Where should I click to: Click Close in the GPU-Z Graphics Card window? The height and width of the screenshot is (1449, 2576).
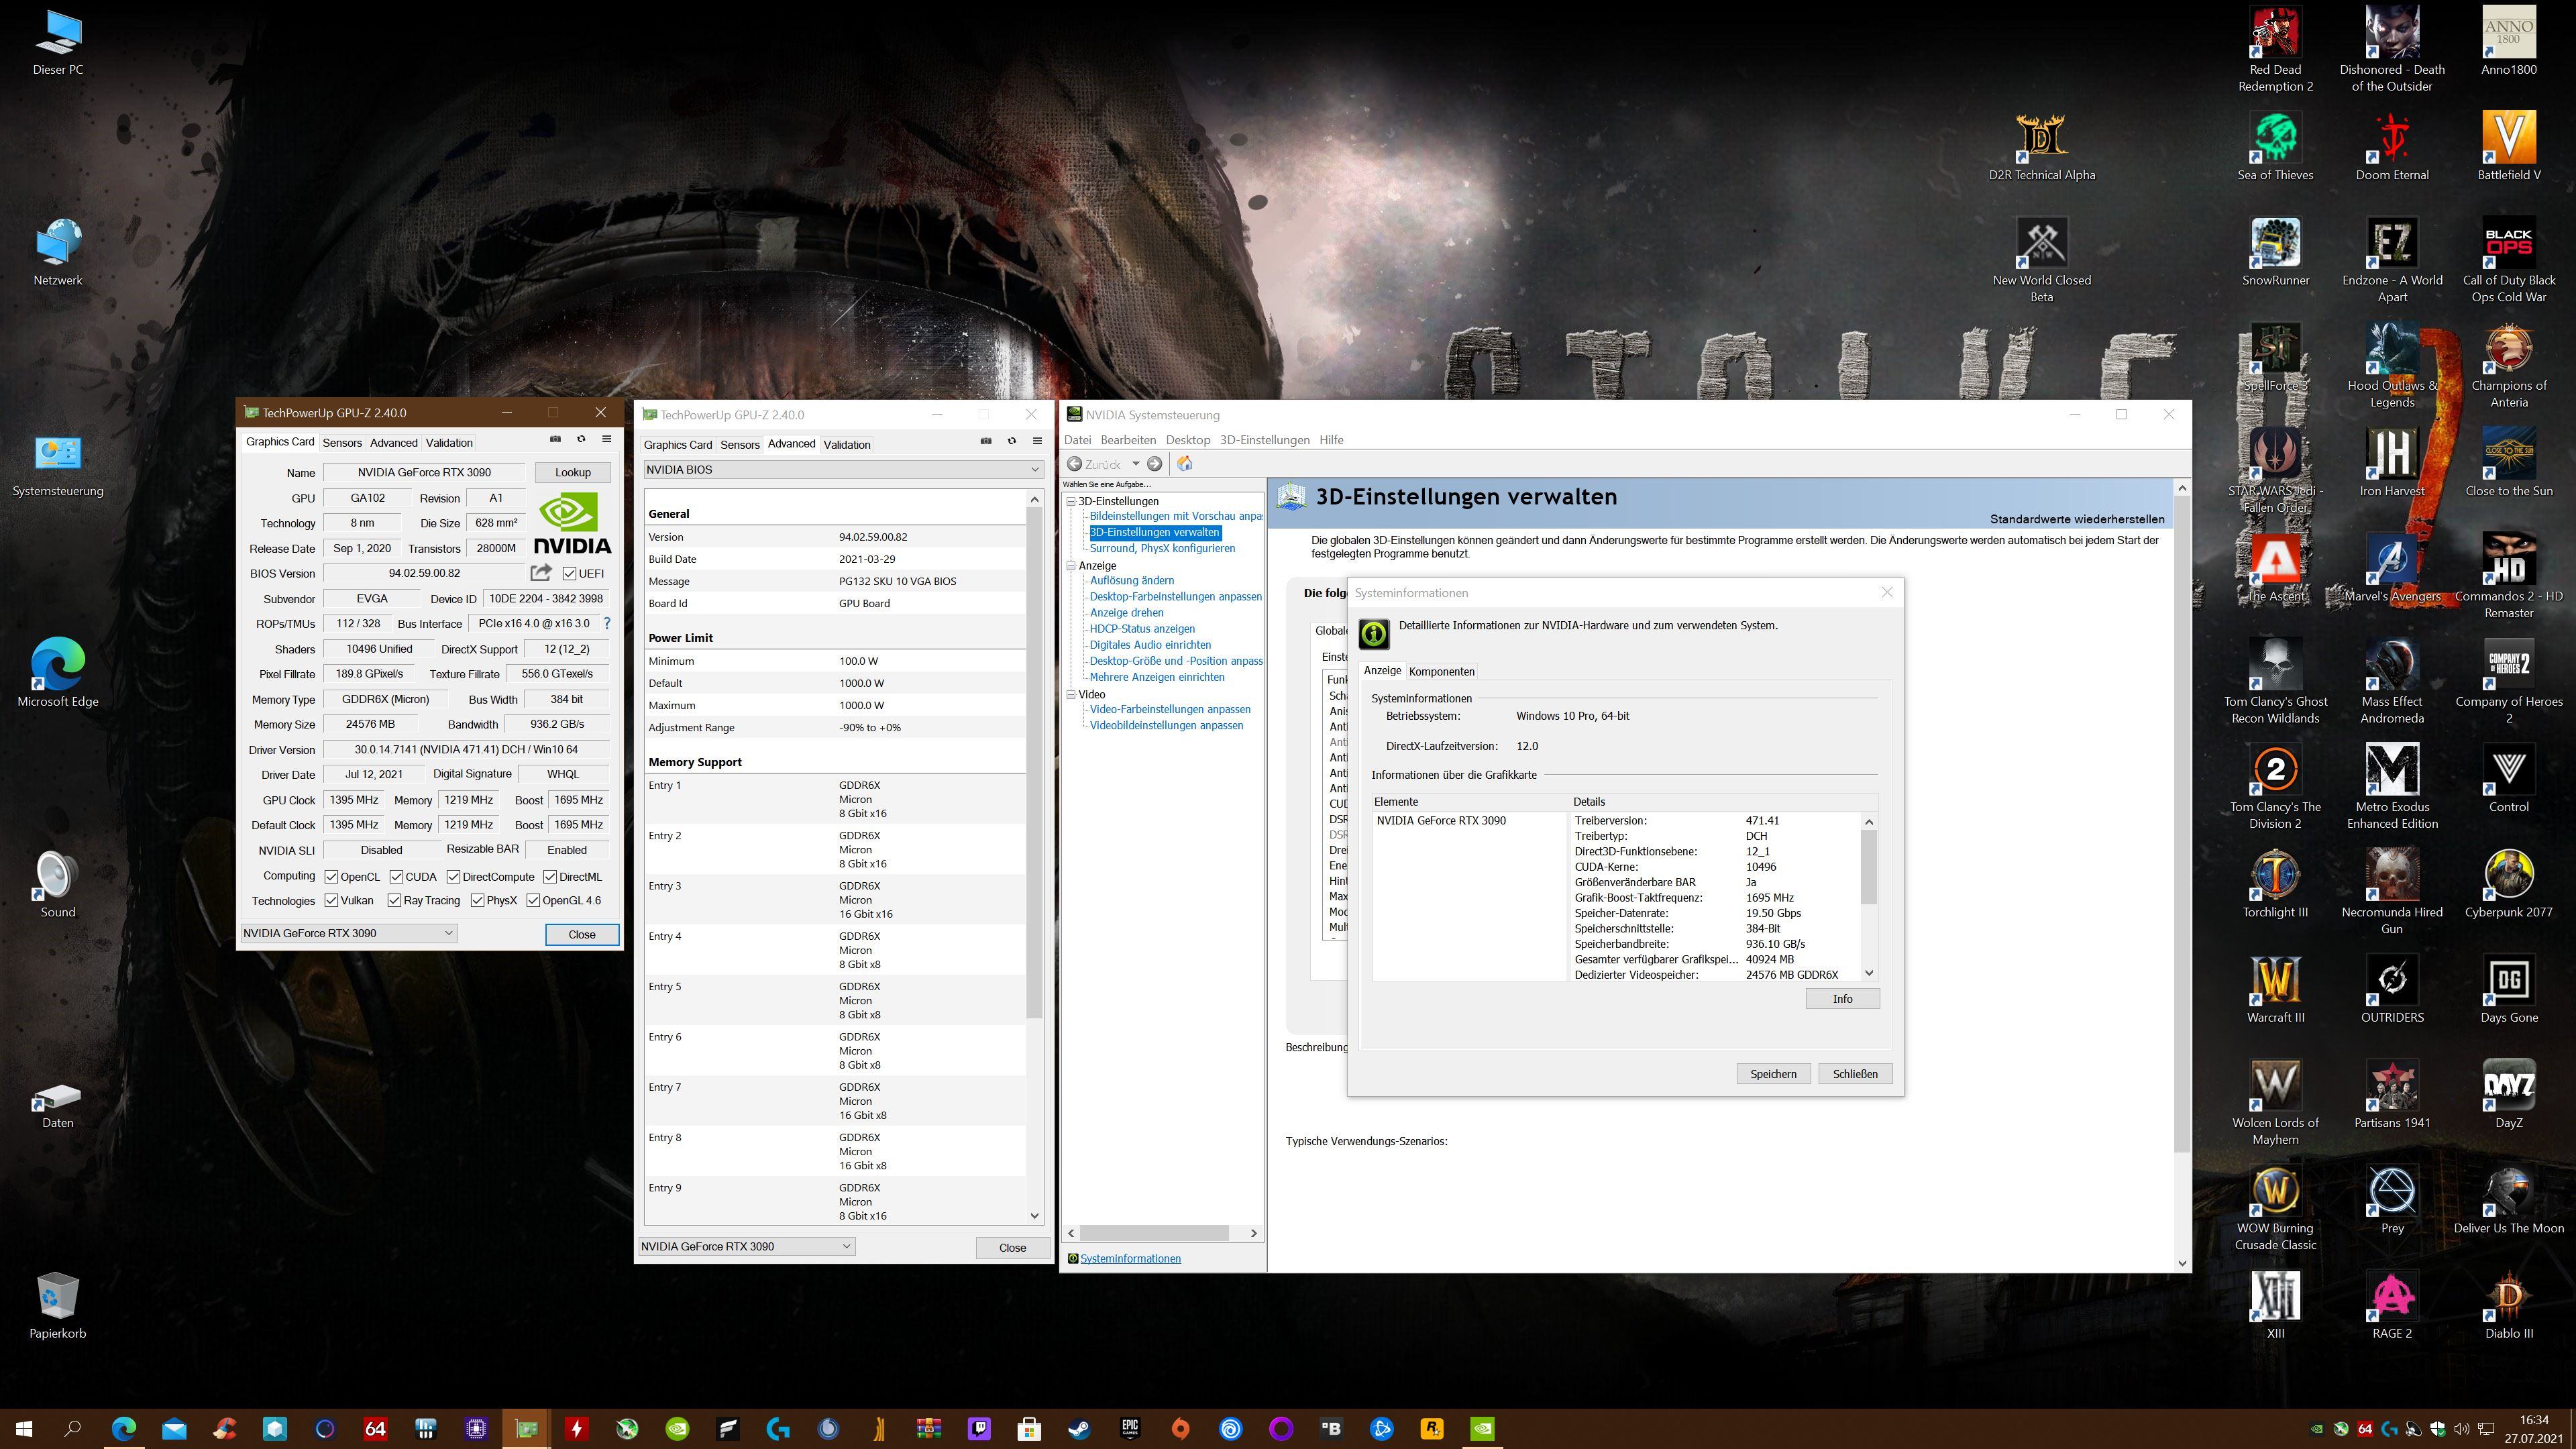pyautogui.click(x=582, y=934)
